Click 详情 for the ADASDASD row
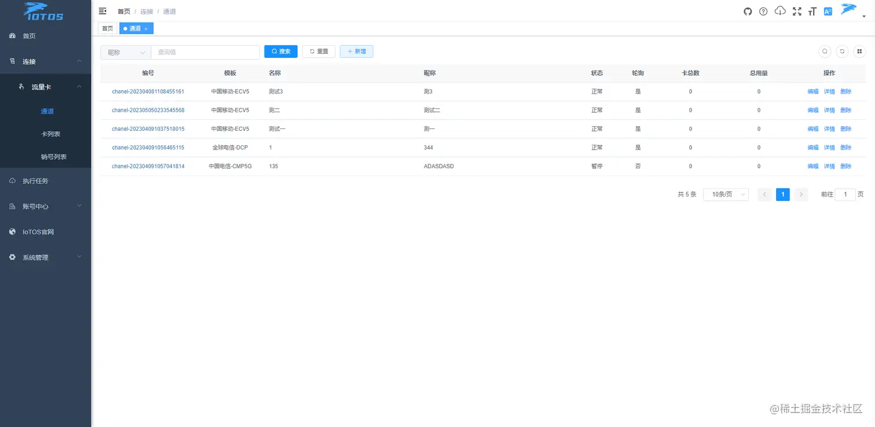The image size is (875, 427). (829, 166)
